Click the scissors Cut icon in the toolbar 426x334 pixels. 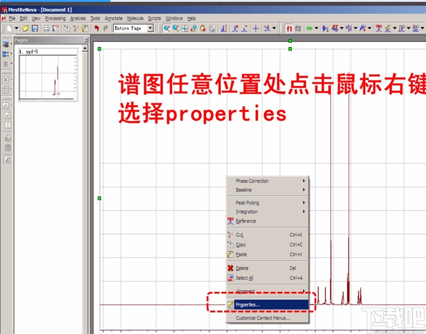[76, 28]
